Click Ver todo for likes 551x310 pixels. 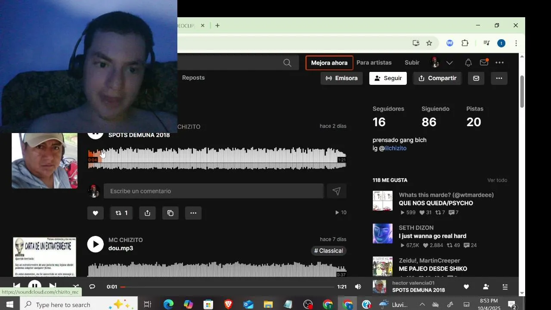pos(497,180)
